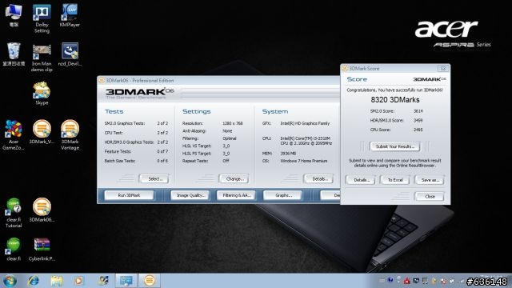Open the Acer GameZone icon
Image resolution: width=512 pixels, height=288 pixels.
(x=14, y=135)
